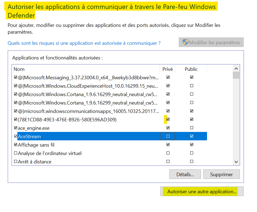Click the scrollbar up arrow

pyautogui.click(x=236, y=69)
